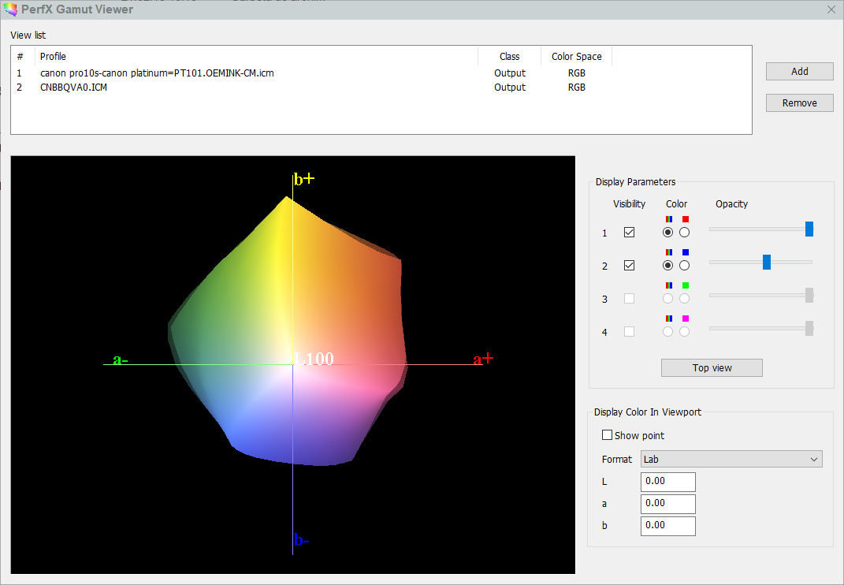Screen dimensions: 844x585
Task: Click the L value input field
Action: click(668, 481)
